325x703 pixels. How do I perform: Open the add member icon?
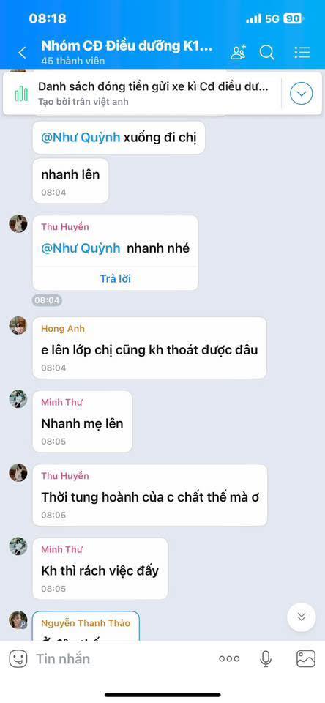238,53
